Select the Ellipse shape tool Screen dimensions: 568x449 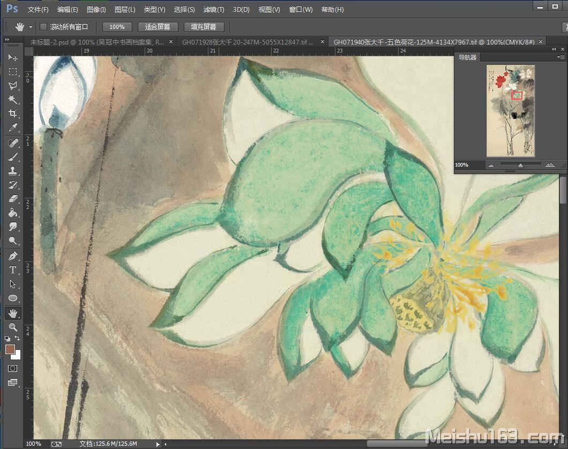[13, 298]
